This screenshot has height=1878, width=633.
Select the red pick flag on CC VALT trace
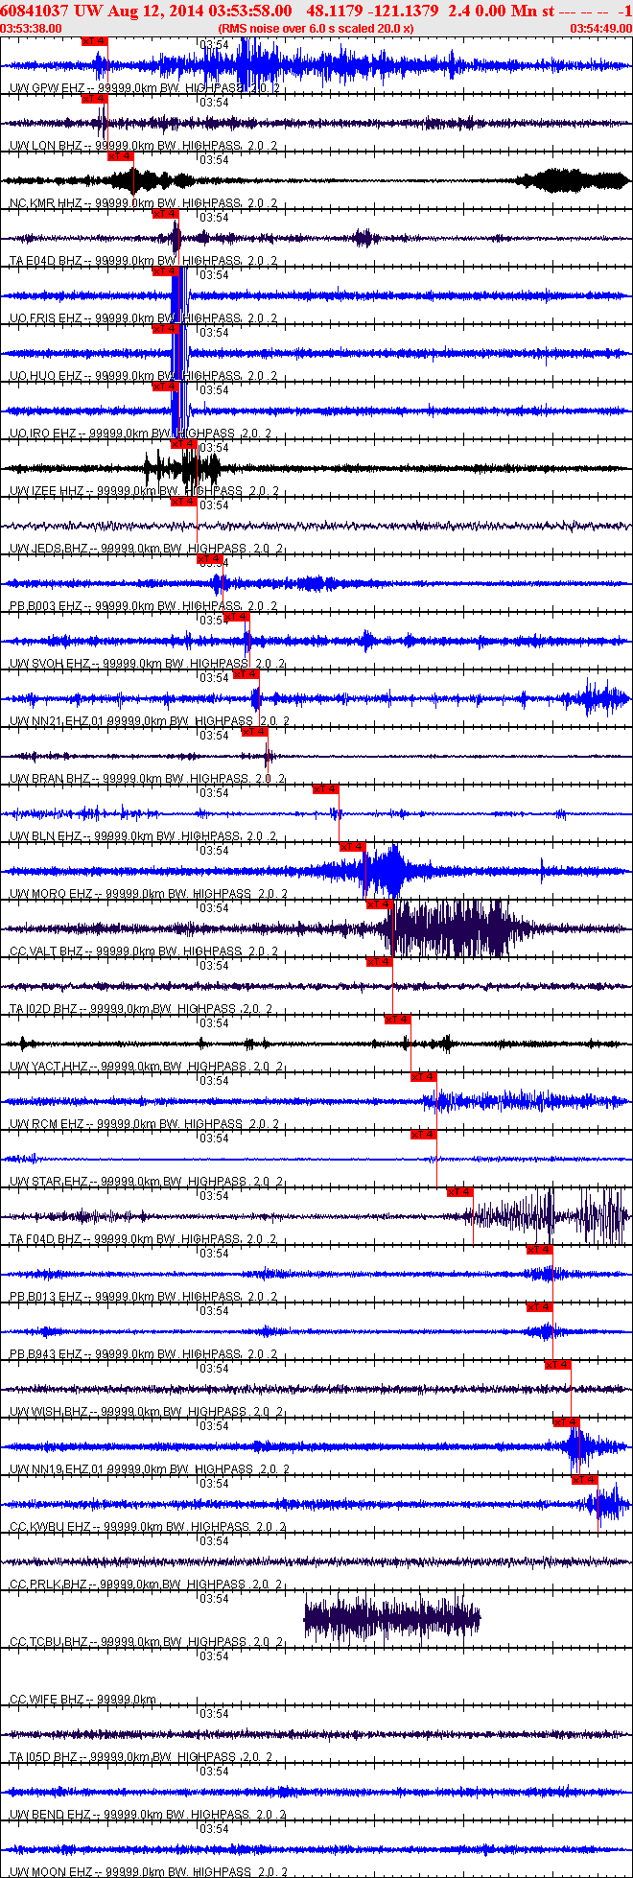(x=380, y=904)
